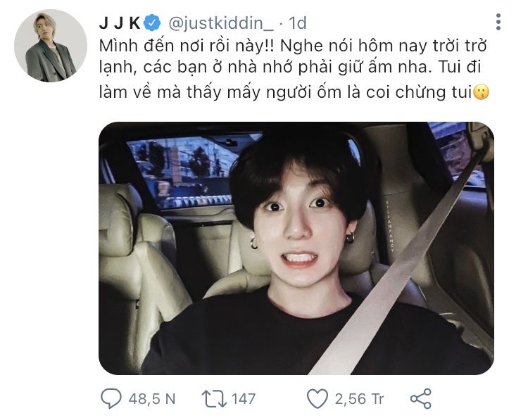The width and height of the screenshot is (528, 418).
Task: Open the @justkiddin_ handle link
Action: point(221,23)
